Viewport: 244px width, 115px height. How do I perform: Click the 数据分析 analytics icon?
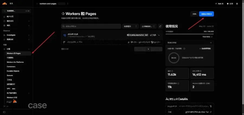tap(4, 39)
